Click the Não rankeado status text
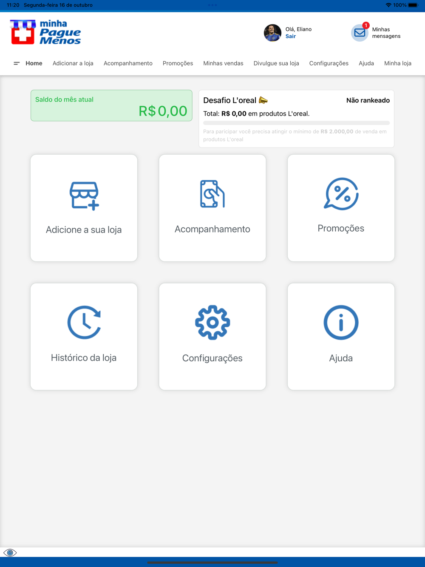Screen dimensions: 425x567 click(368, 100)
